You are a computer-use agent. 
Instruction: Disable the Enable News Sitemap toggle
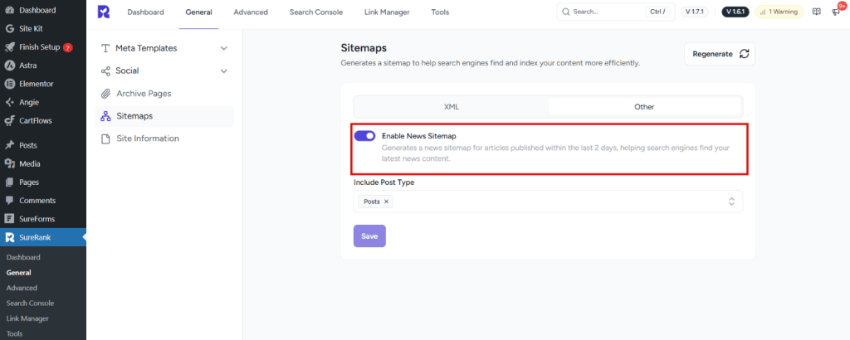[x=364, y=136]
